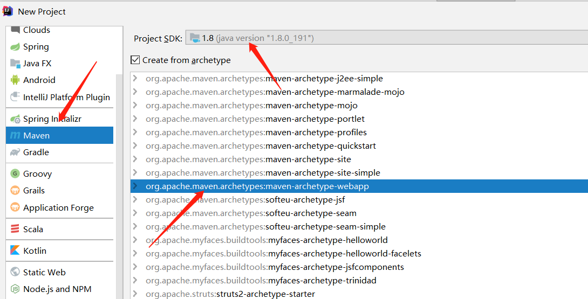Select Java FX project type text
Image resolution: width=588 pixels, height=299 pixels.
click(37, 64)
